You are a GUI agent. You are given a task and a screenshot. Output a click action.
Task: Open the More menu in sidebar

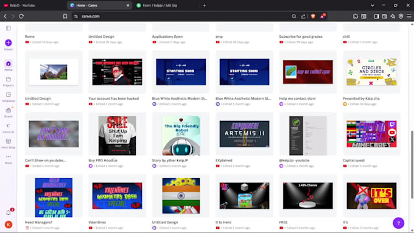[x=9, y=159]
